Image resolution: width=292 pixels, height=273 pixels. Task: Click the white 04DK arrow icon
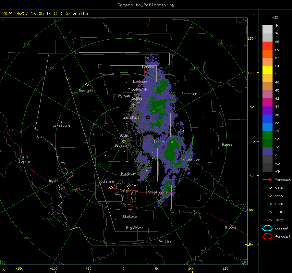[x=267, y=188]
